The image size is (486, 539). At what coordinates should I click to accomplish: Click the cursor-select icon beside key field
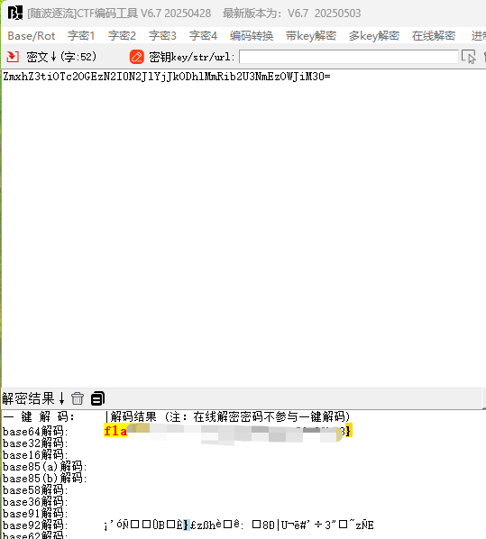point(469,57)
